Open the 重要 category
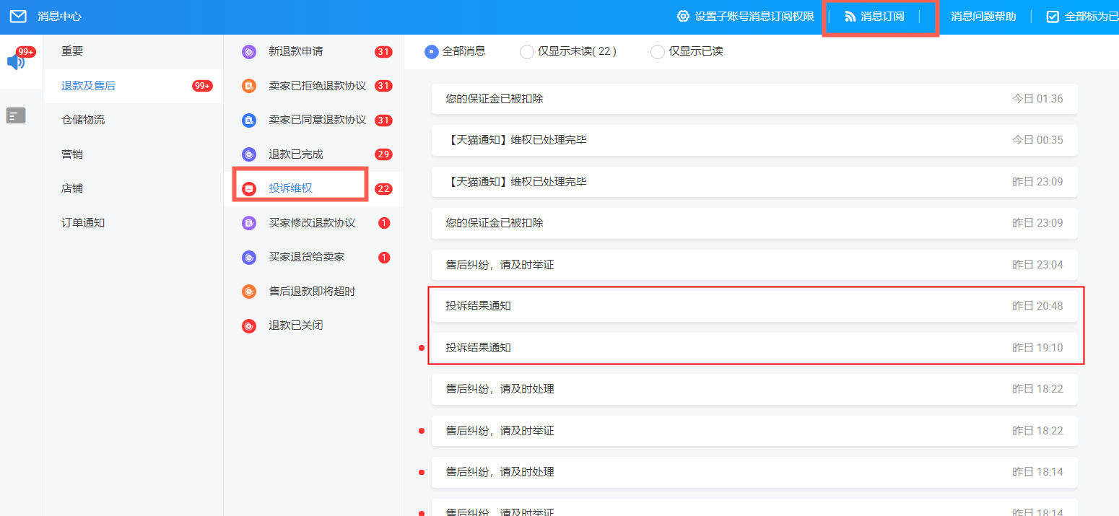This screenshot has width=1119, height=516. pos(133,51)
